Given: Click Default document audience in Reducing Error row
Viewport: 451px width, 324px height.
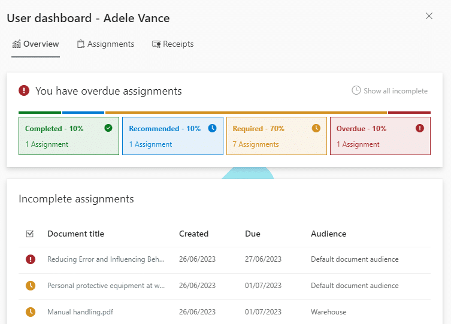Looking at the screenshot, I should [355, 259].
